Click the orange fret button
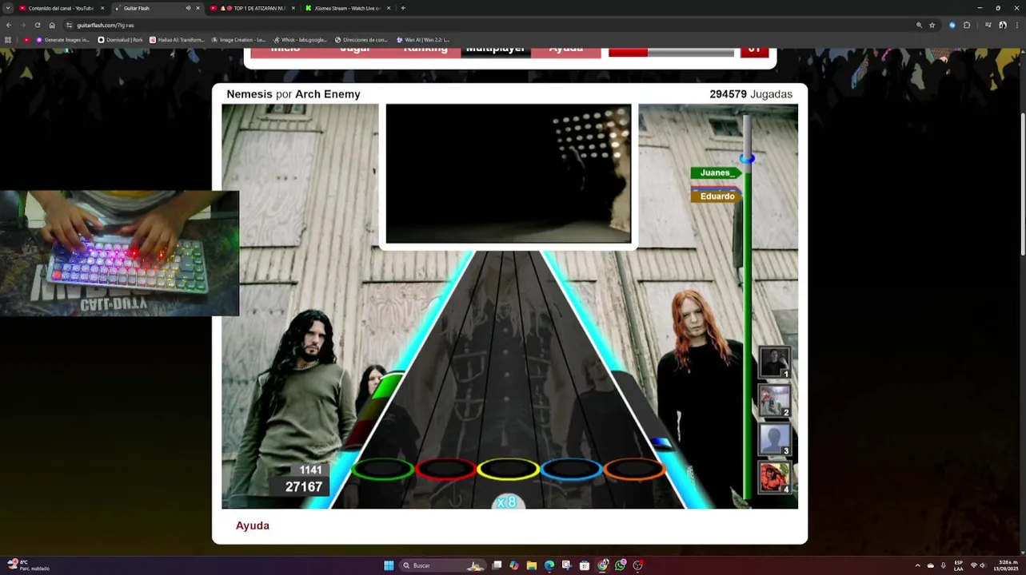Screen dimensions: 1026x575 pyautogui.click(x=634, y=470)
